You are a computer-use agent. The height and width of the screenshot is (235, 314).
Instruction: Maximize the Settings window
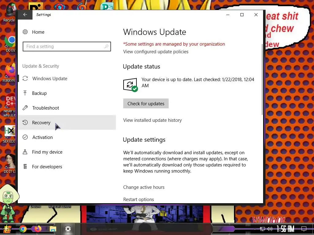coord(242,15)
